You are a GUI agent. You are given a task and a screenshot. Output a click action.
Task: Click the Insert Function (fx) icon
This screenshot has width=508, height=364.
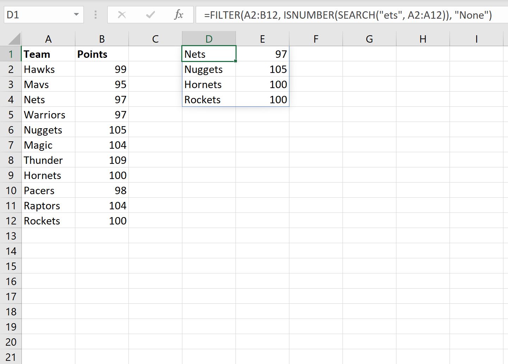click(179, 15)
